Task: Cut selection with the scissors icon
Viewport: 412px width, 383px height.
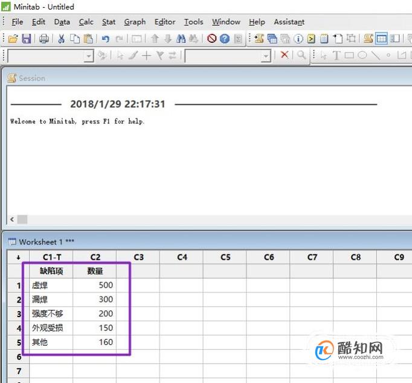Action: (x=61, y=39)
